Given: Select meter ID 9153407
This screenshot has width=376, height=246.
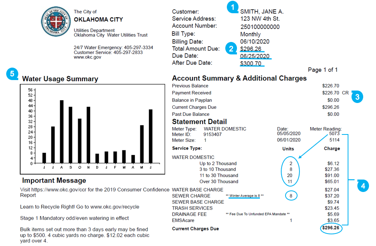Looking at the screenshot, I should [212, 134].
